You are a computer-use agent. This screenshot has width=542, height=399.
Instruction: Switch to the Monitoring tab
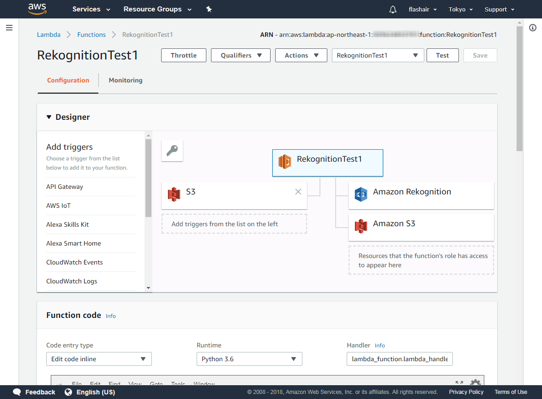(125, 80)
